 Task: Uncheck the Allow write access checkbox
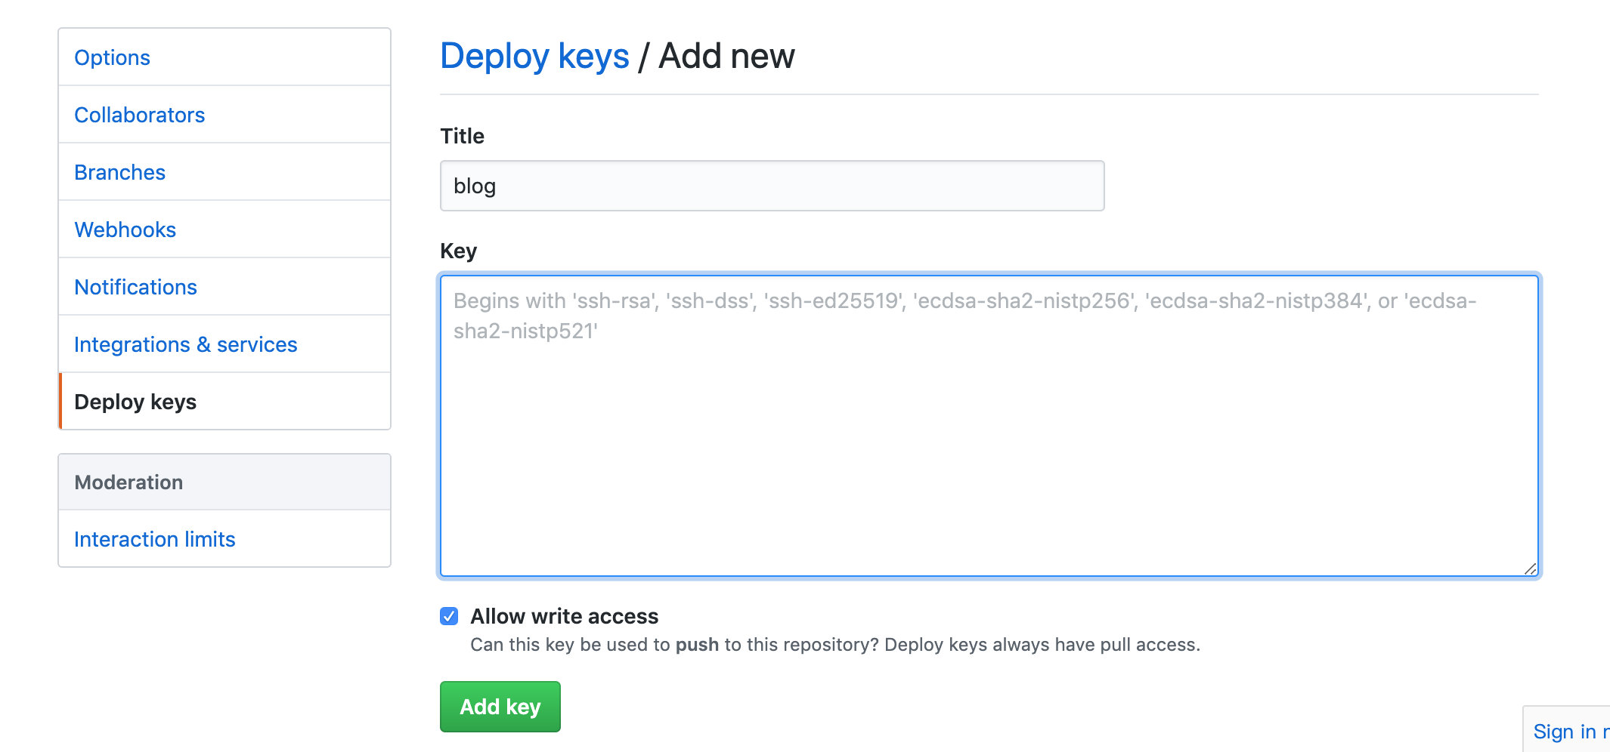(x=449, y=616)
